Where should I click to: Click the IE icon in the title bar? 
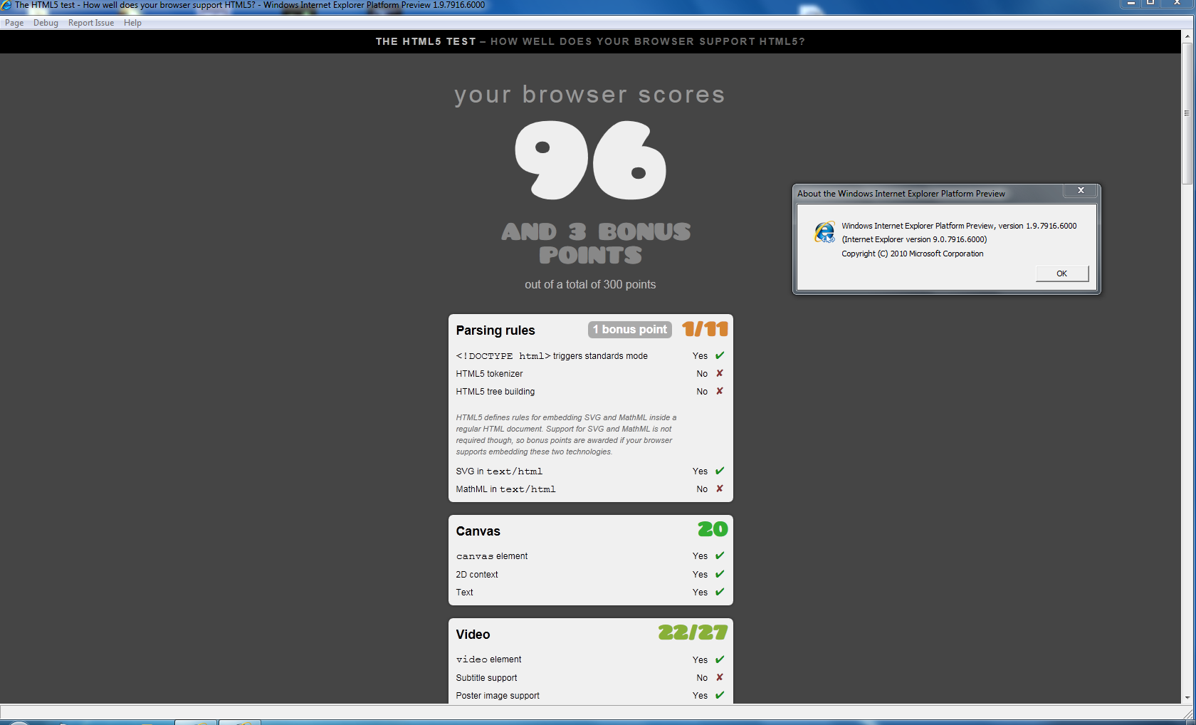pos(6,5)
